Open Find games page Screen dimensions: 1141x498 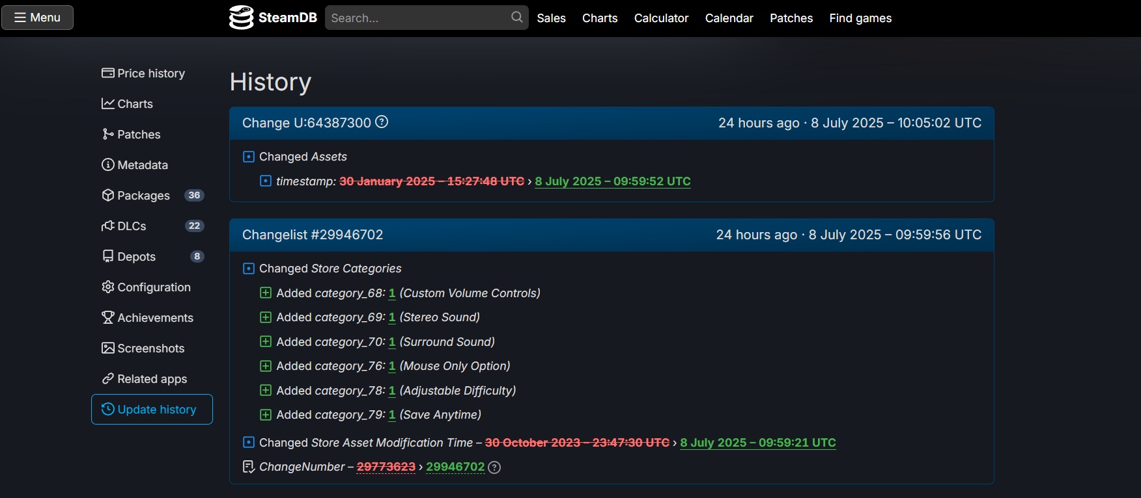pos(860,18)
